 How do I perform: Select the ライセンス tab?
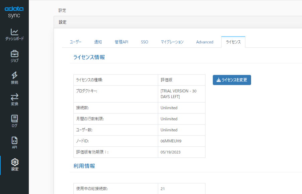tap(233, 42)
